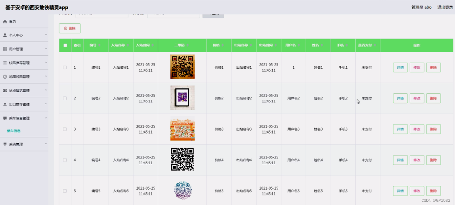Open the 乘车信息 submenu item
455x205 pixels.
point(14,131)
